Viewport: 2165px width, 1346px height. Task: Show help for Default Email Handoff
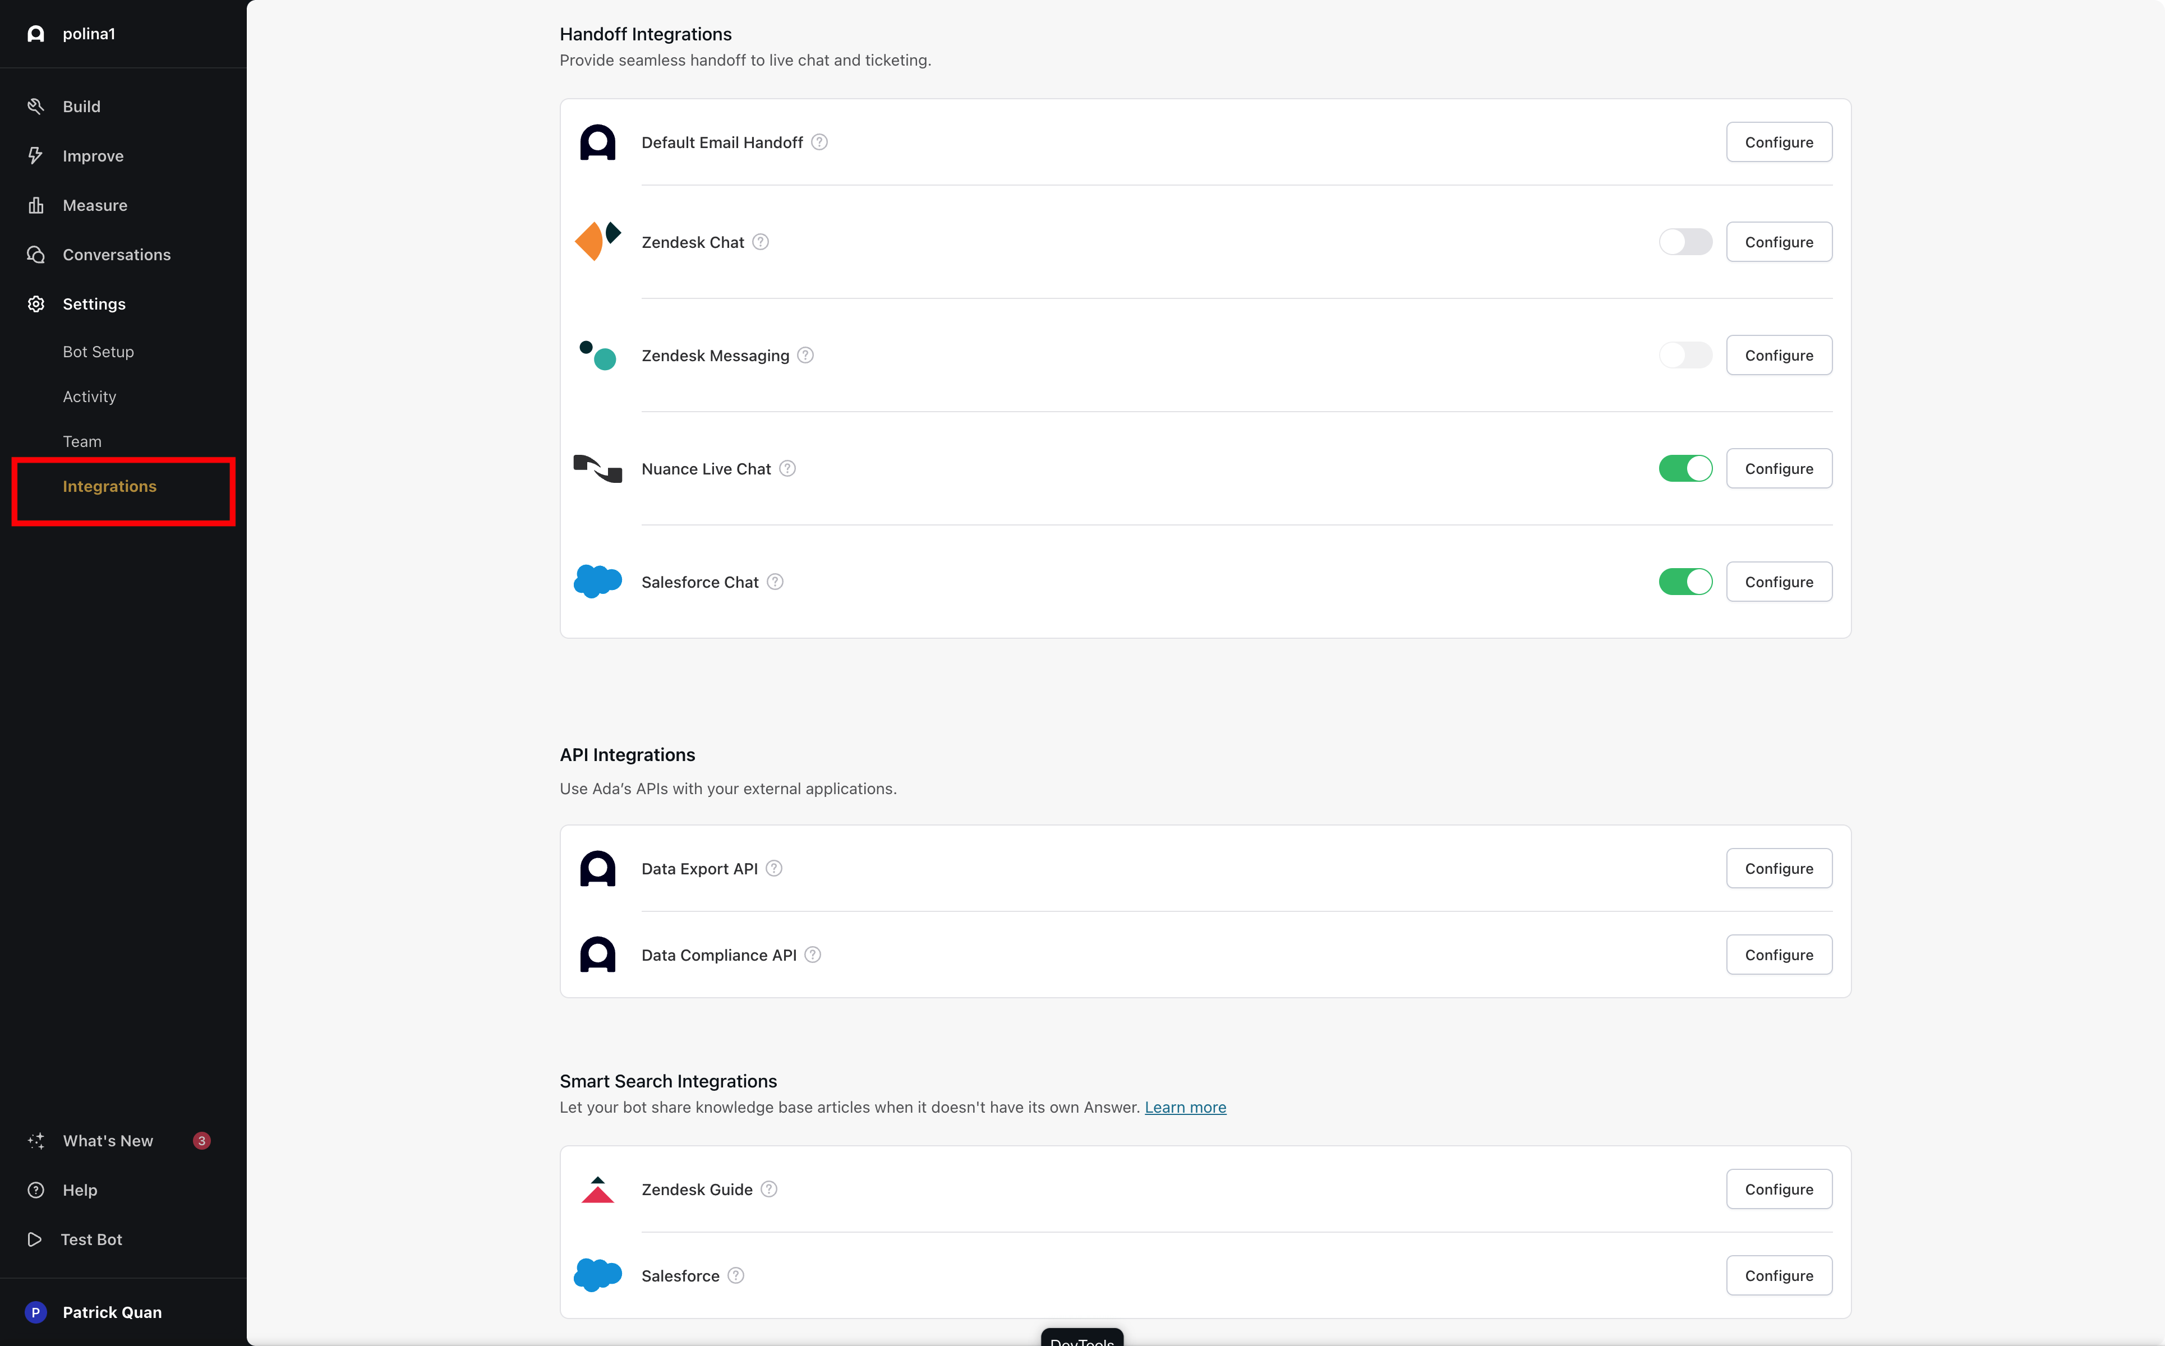tap(820, 142)
